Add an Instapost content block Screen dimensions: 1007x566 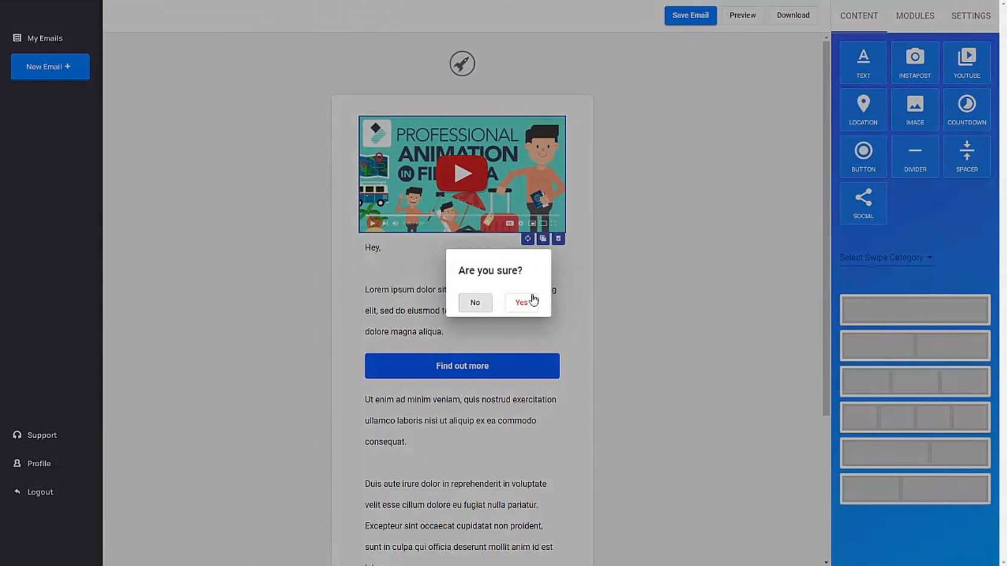coord(915,63)
